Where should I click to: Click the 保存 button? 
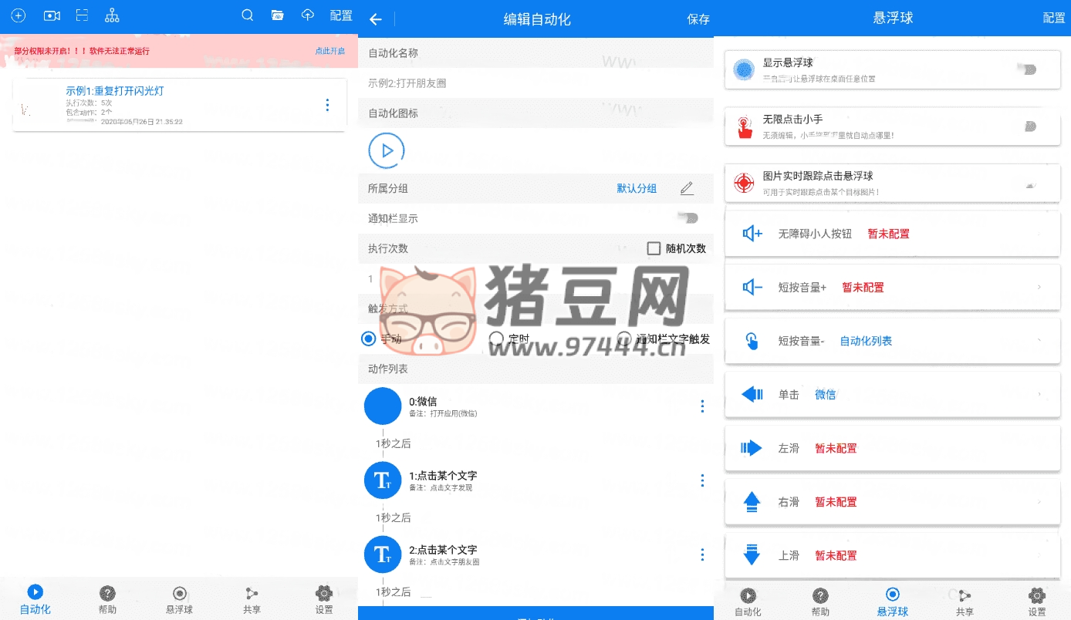point(698,19)
